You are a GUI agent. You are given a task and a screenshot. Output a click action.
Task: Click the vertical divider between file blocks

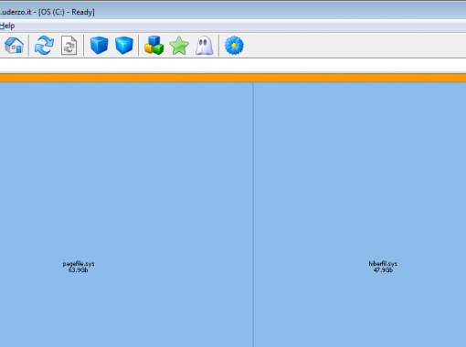point(253,215)
